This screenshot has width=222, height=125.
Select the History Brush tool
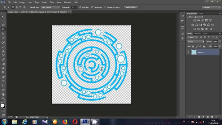click(3, 56)
